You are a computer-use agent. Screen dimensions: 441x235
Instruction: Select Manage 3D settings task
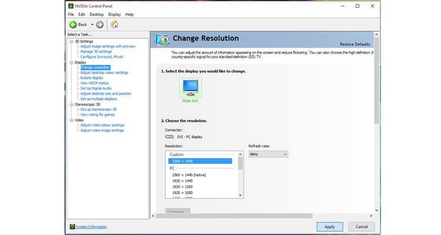(x=96, y=52)
